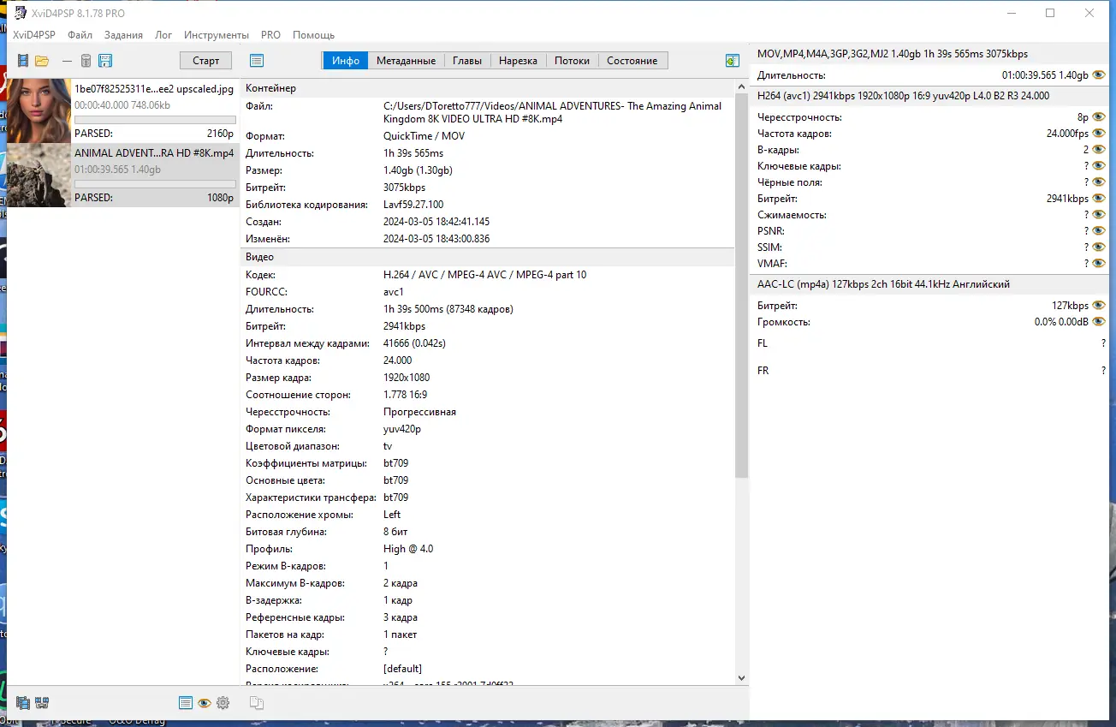Click the trash bin clear-list icon
Image resolution: width=1116 pixels, height=727 pixels.
(86, 61)
